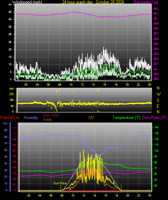
Task: Click barometer axis value 30.2
Action: click(x=156, y=9)
